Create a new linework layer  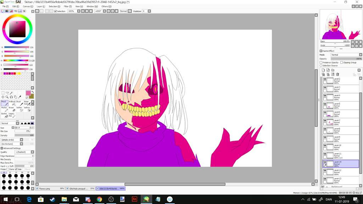[328, 70]
